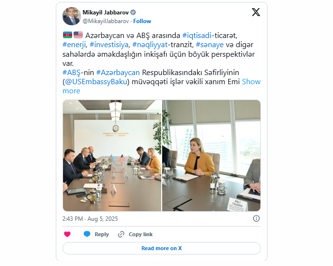Screen dimensions: 333x266
Task: Open Mikayil Jabbarov's profile avatar
Action: (x=72, y=16)
